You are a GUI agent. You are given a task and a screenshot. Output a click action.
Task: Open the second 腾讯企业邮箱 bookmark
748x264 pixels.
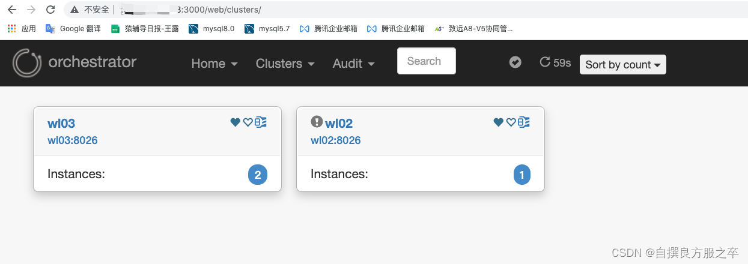396,28
